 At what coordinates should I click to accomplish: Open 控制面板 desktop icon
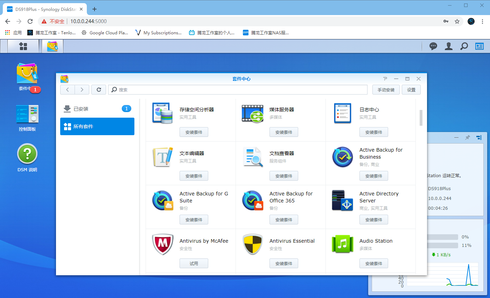[x=27, y=114]
